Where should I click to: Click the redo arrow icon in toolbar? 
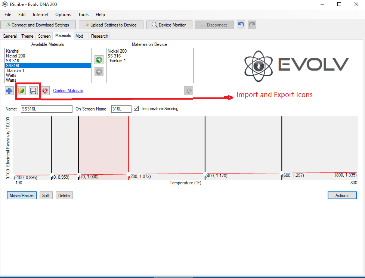pyautogui.click(x=252, y=25)
